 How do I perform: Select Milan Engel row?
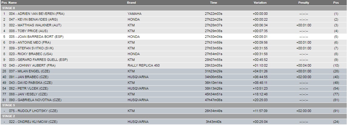point(174,71)
